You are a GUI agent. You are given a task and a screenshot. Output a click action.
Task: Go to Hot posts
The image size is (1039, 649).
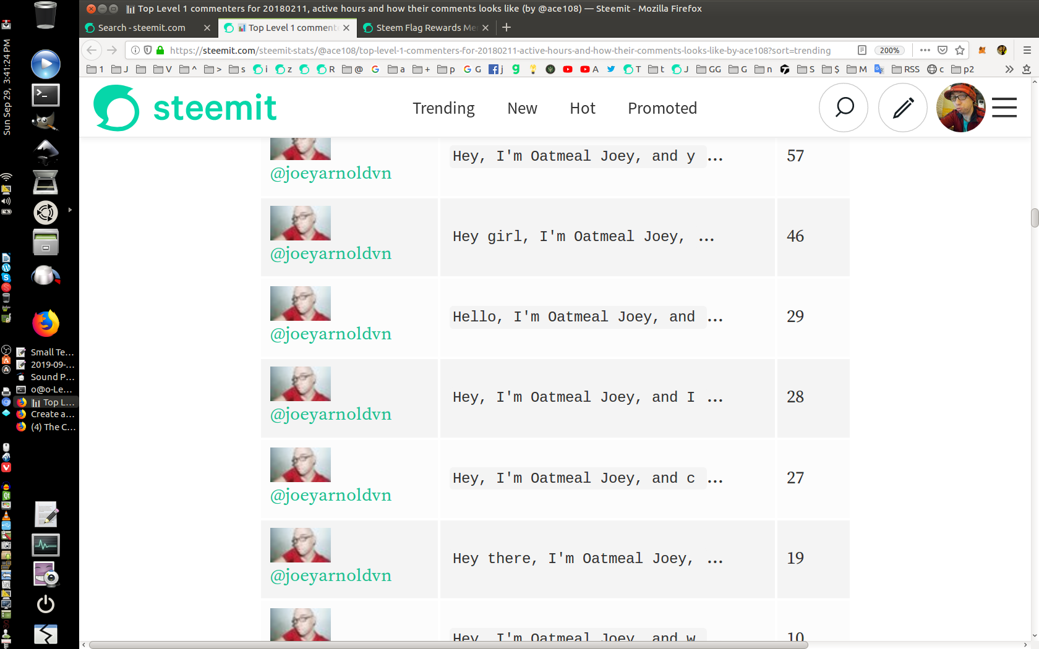pos(583,108)
